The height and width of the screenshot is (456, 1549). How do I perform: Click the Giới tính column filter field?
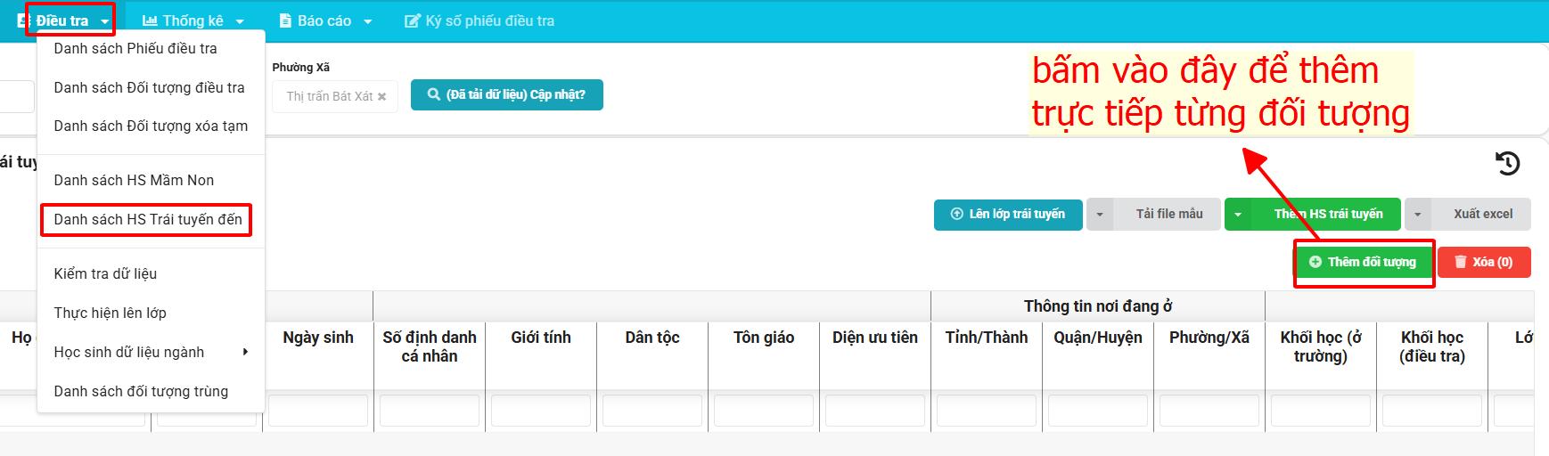pos(541,411)
